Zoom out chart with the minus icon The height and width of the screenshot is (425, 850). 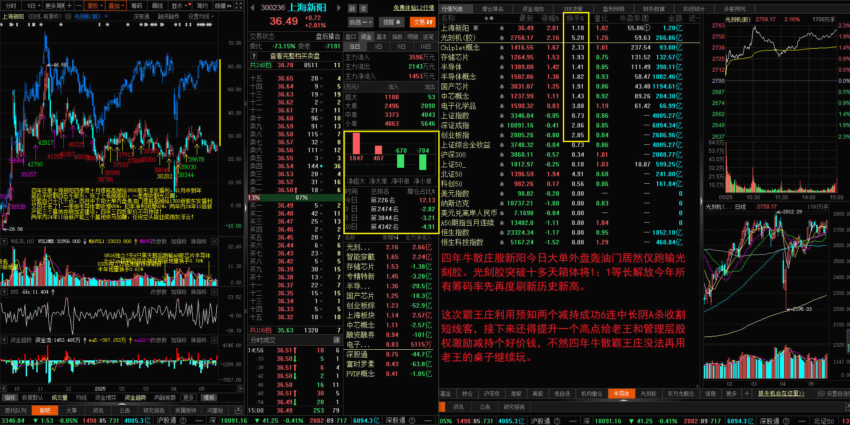pyautogui.click(x=79, y=6)
